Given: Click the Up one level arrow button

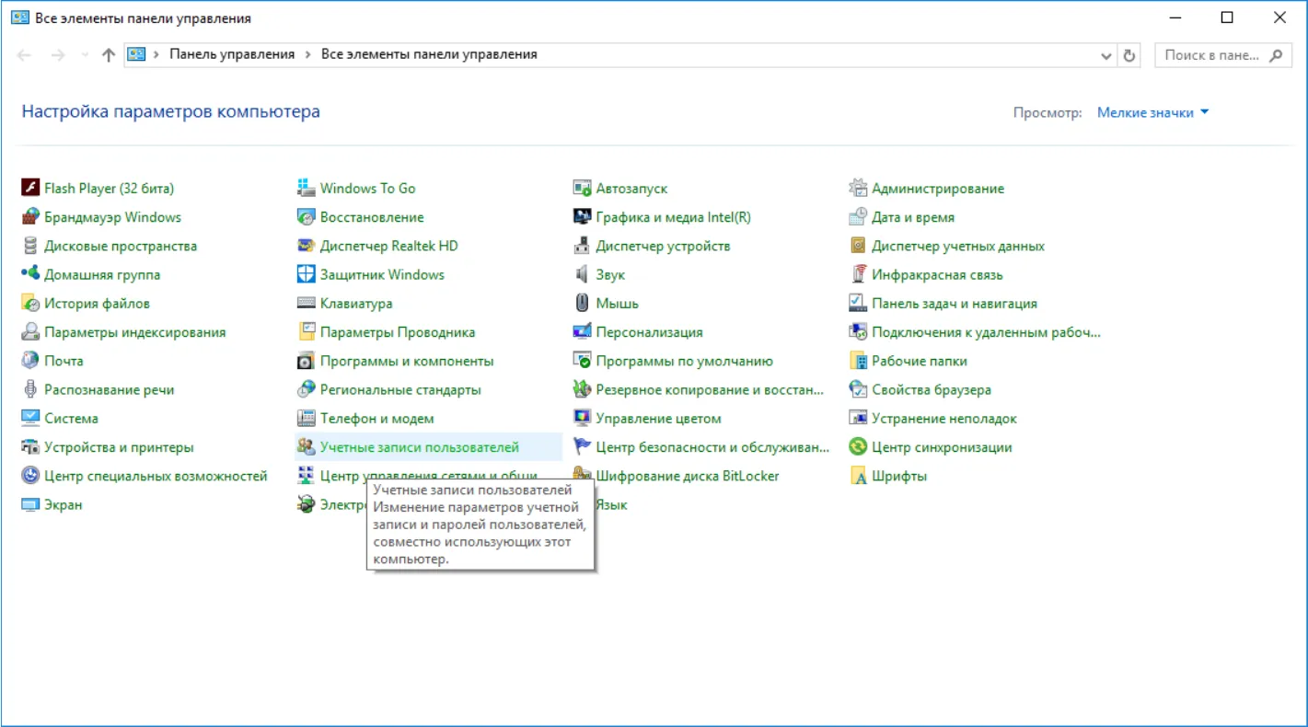Looking at the screenshot, I should (x=109, y=55).
